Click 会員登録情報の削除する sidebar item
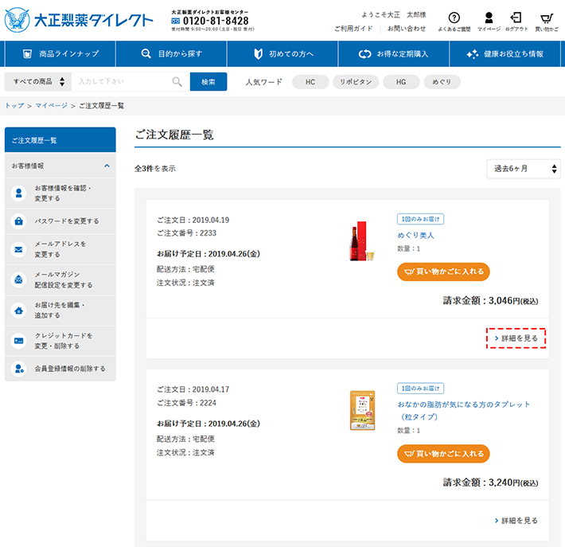The image size is (565, 547). [x=60, y=369]
